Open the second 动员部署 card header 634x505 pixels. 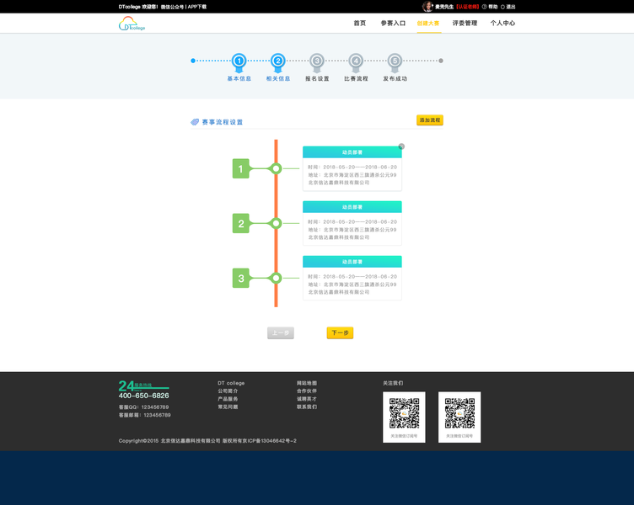[352, 207]
